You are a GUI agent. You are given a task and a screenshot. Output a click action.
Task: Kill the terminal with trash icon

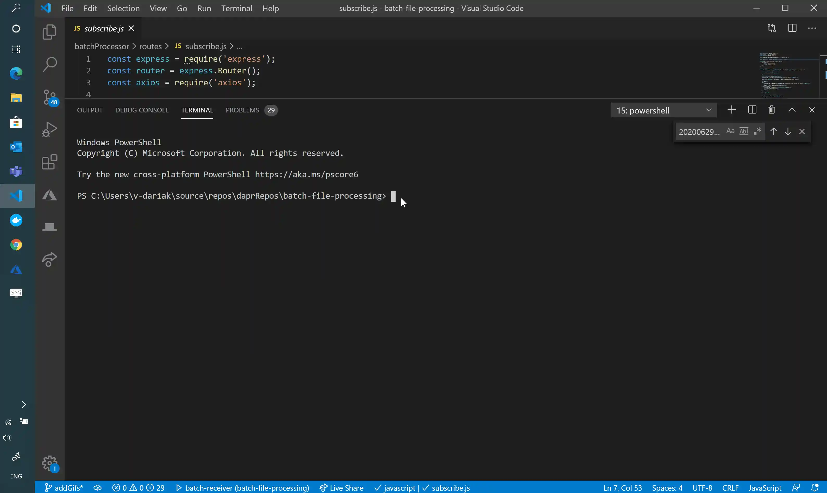click(772, 110)
